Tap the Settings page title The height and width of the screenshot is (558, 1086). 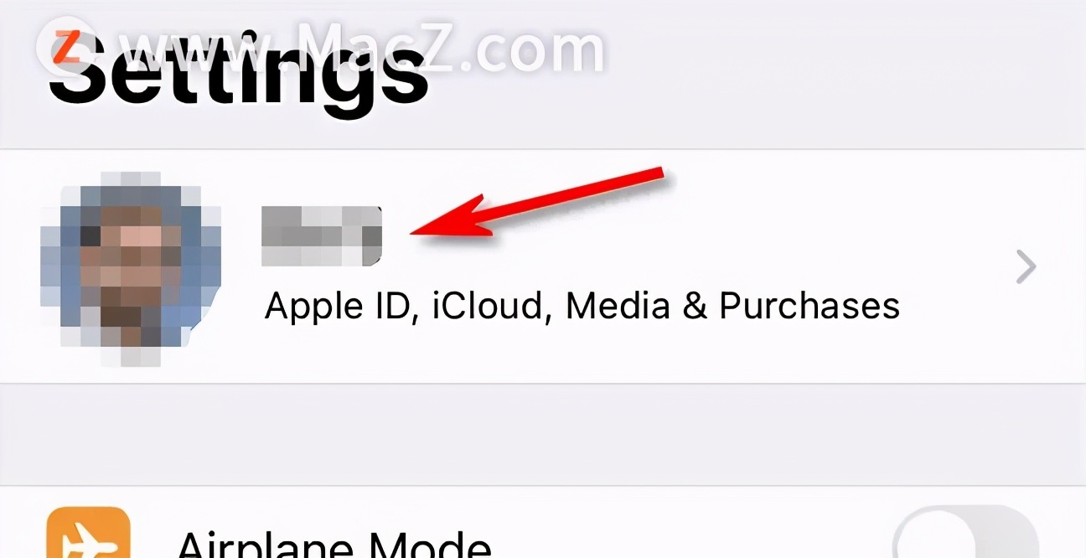(x=238, y=71)
